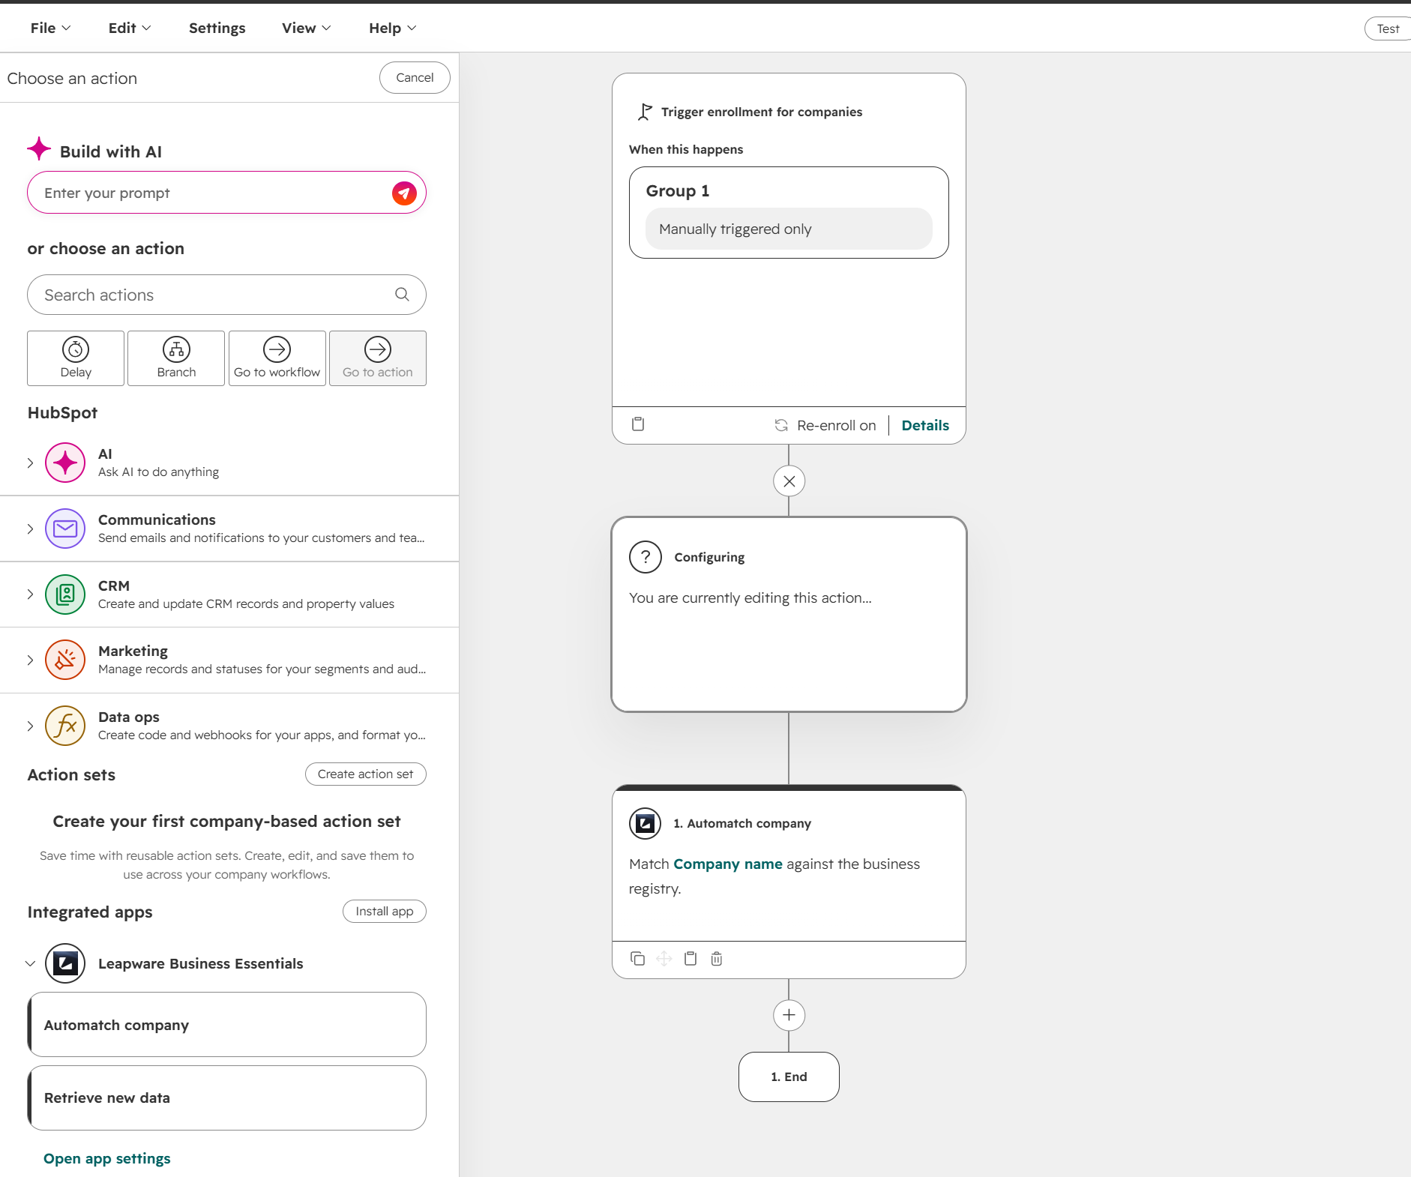Click into the Search actions field

[226, 295]
